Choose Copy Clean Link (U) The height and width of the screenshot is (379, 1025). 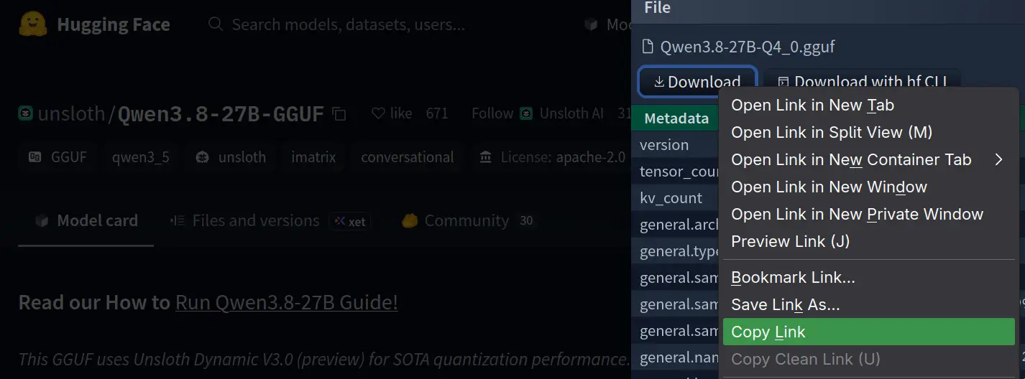point(868,359)
